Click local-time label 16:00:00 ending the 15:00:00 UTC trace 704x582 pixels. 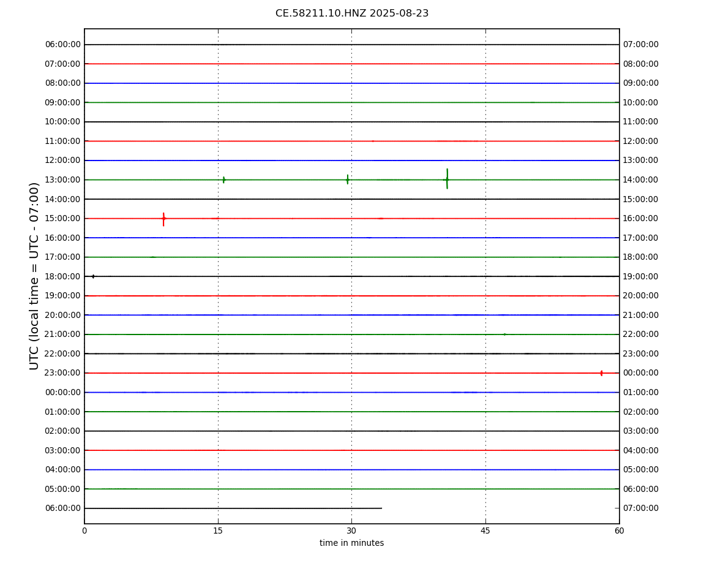(641, 219)
